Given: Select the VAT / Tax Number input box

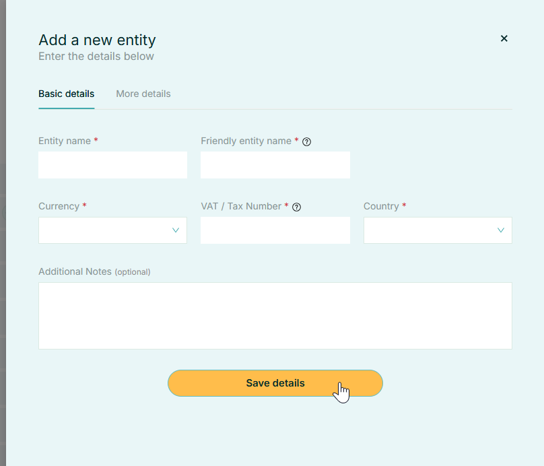Looking at the screenshot, I should [275, 230].
